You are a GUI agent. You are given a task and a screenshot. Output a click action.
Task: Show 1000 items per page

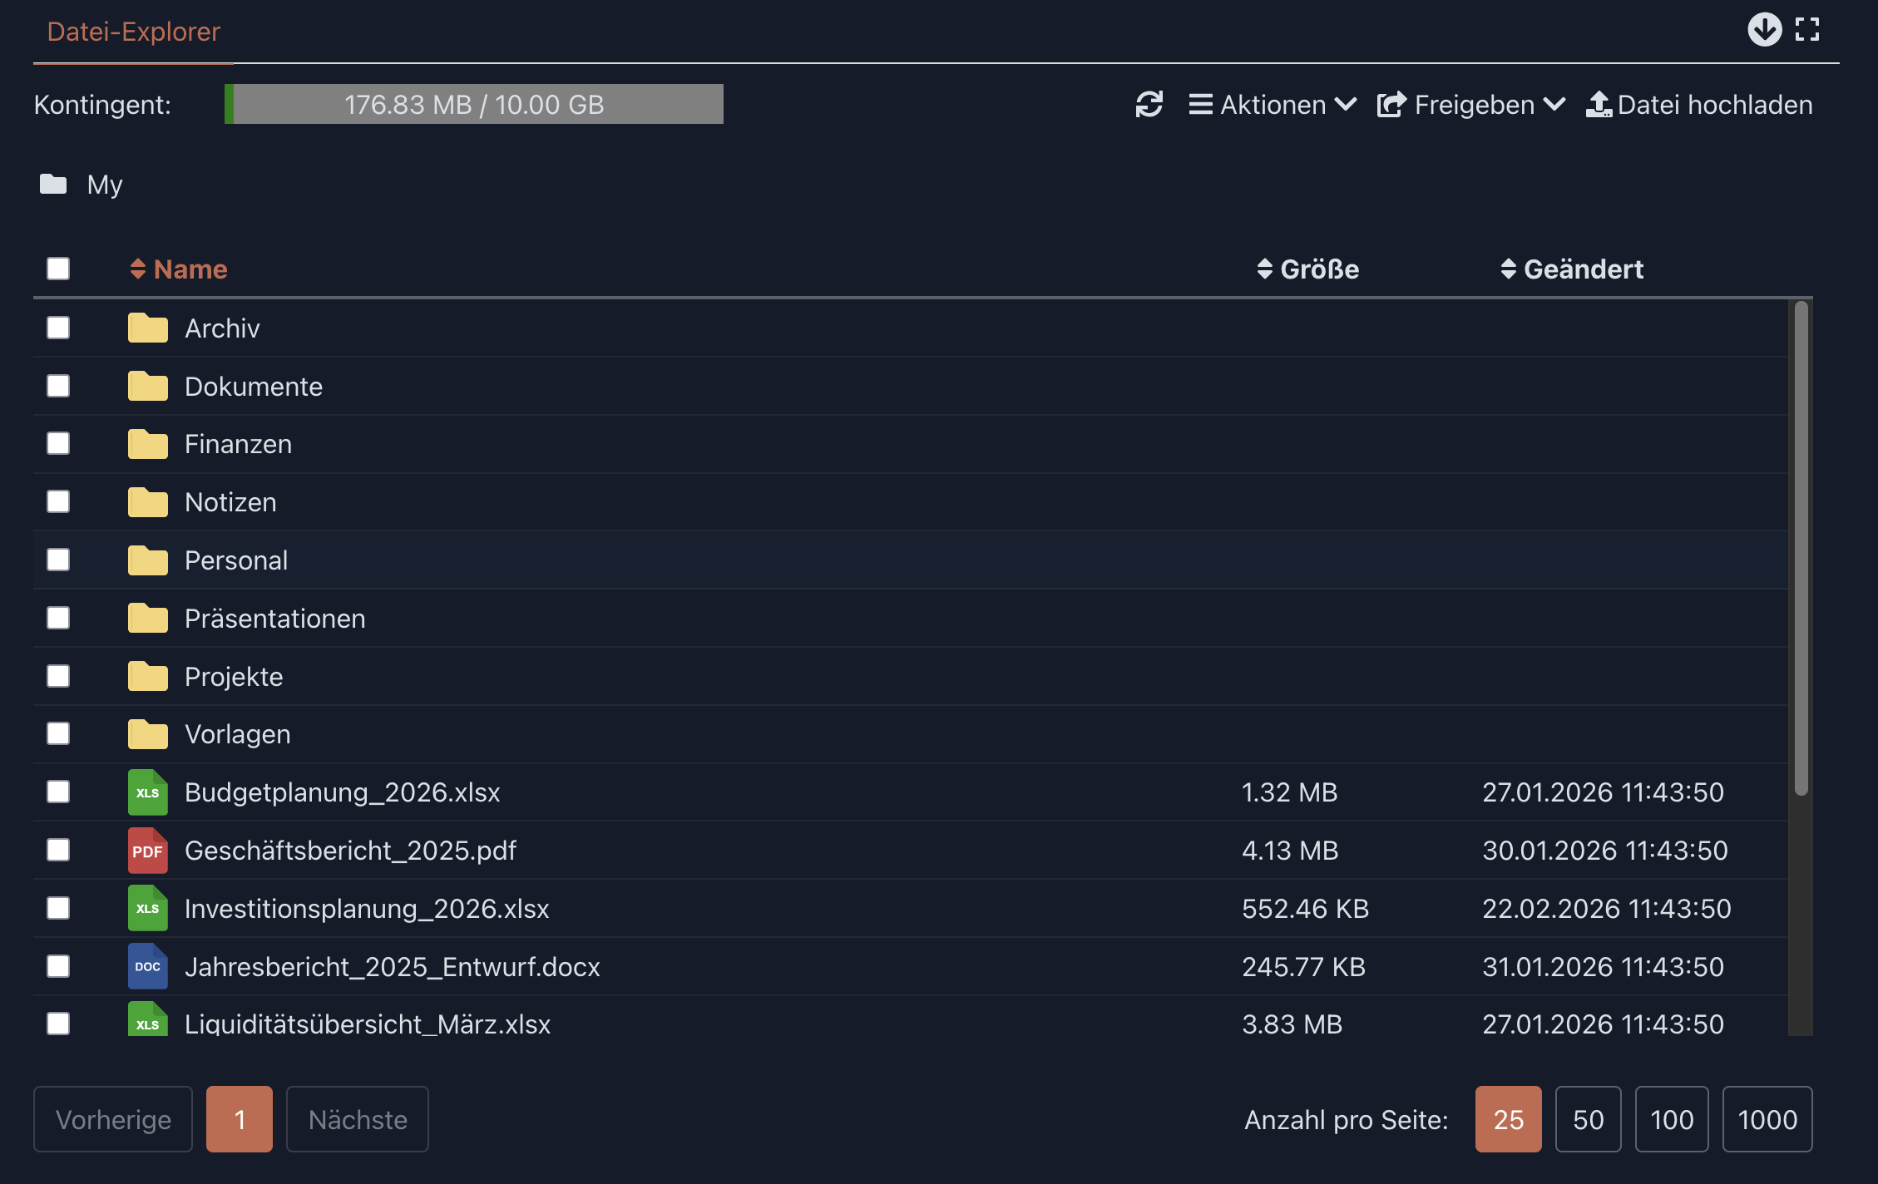(1767, 1119)
